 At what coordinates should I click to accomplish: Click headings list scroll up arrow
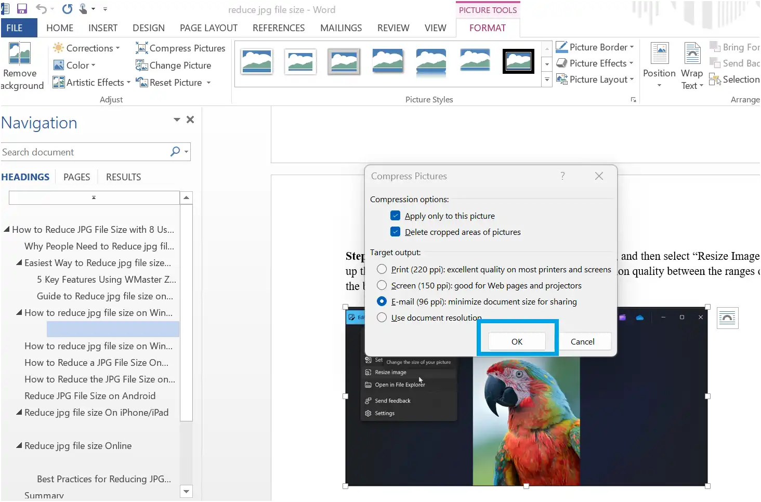pos(186,197)
